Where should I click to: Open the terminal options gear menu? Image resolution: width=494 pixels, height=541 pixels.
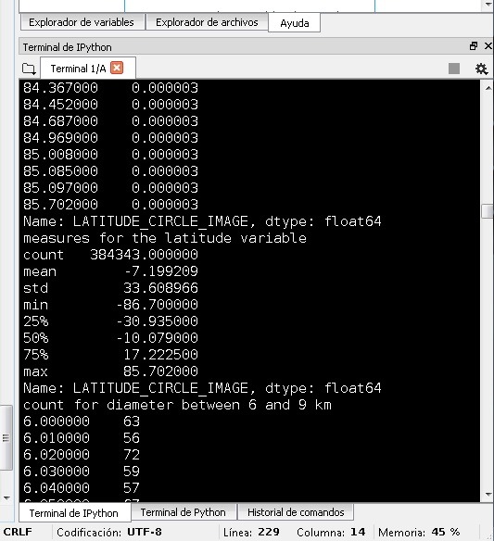[x=482, y=69]
